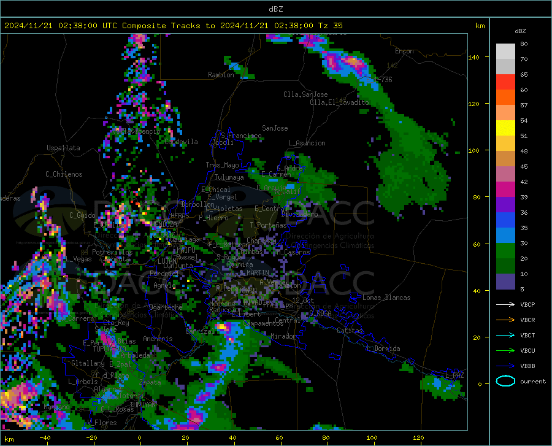Viewport: 552px width, 446px height.
Task: Click the 'current' legend label
Action: (x=533, y=381)
